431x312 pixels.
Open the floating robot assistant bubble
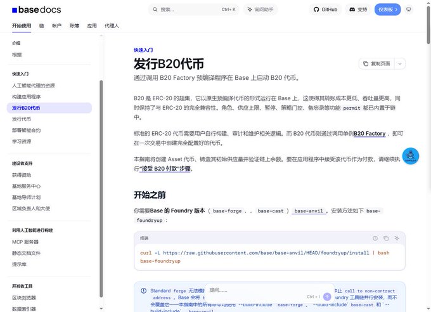[x=411, y=156]
